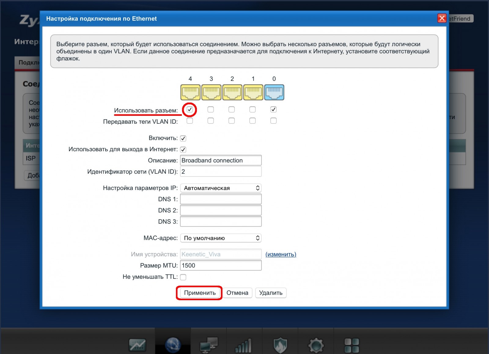Click the '(изменить)' link for device name
The height and width of the screenshot is (354, 489).
click(x=281, y=254)
